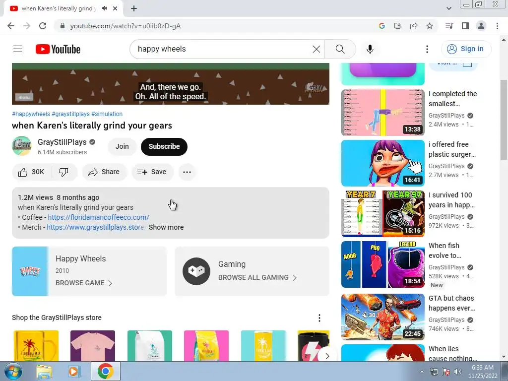Open the GrayStillPlays channel avatar
This screenshot has height=381, width=508.
(22, 146)
